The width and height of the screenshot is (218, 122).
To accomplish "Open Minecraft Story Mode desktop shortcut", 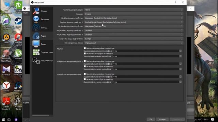I will pos(6,56).
